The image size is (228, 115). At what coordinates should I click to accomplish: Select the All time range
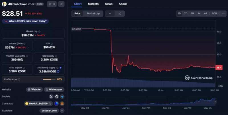(205, 13)
